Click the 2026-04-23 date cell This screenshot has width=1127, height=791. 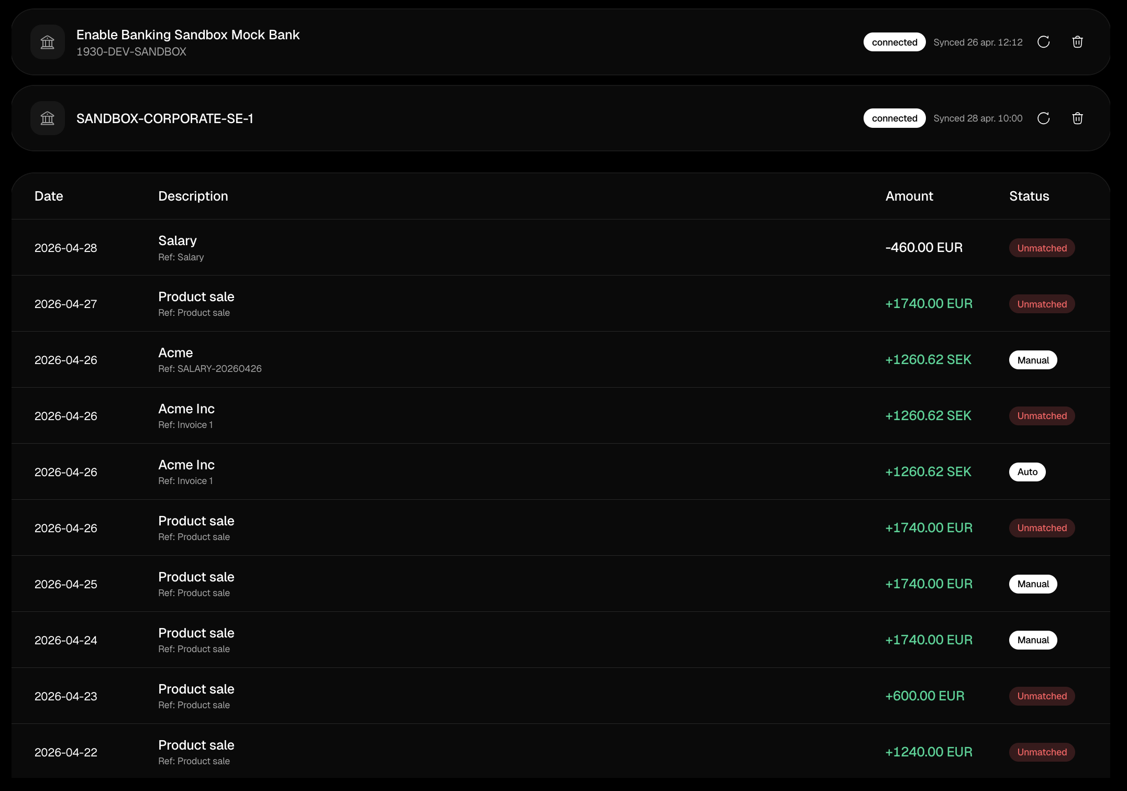coord(66,696)
